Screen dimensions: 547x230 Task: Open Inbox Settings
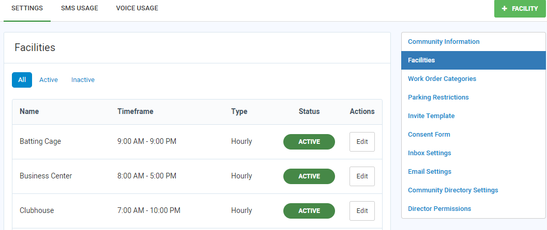(429, 153)
